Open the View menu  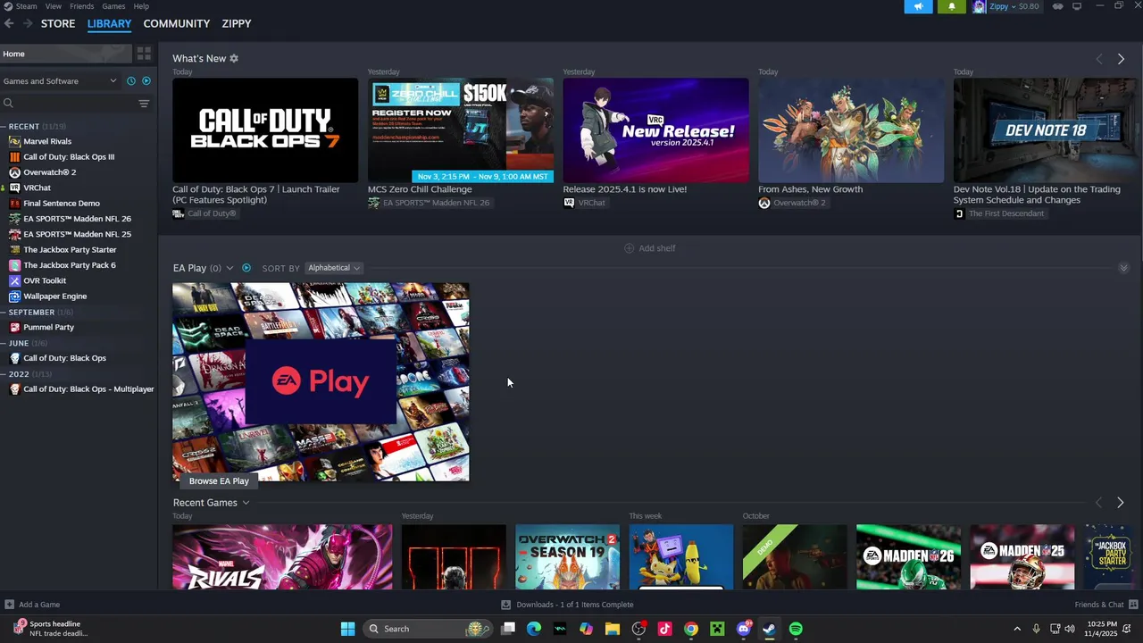pos(54,6)
